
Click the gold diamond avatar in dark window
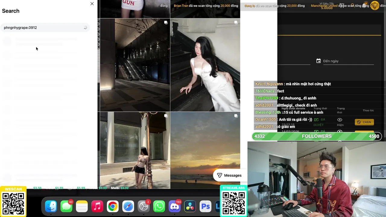coord(375,5)
